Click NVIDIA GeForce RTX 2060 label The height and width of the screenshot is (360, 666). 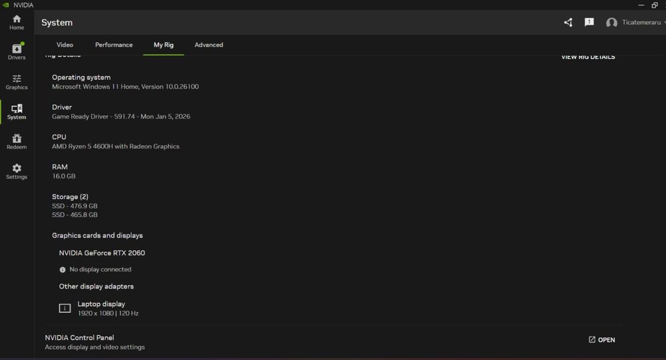tap(102, 253)
